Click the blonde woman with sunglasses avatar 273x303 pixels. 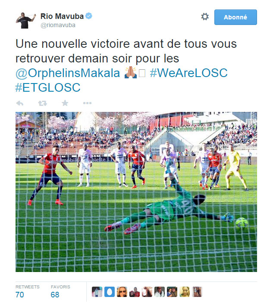pos(122,292)
